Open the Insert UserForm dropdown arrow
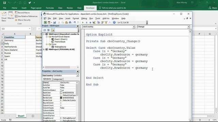 pyautogui.click(x=51, y=22)
